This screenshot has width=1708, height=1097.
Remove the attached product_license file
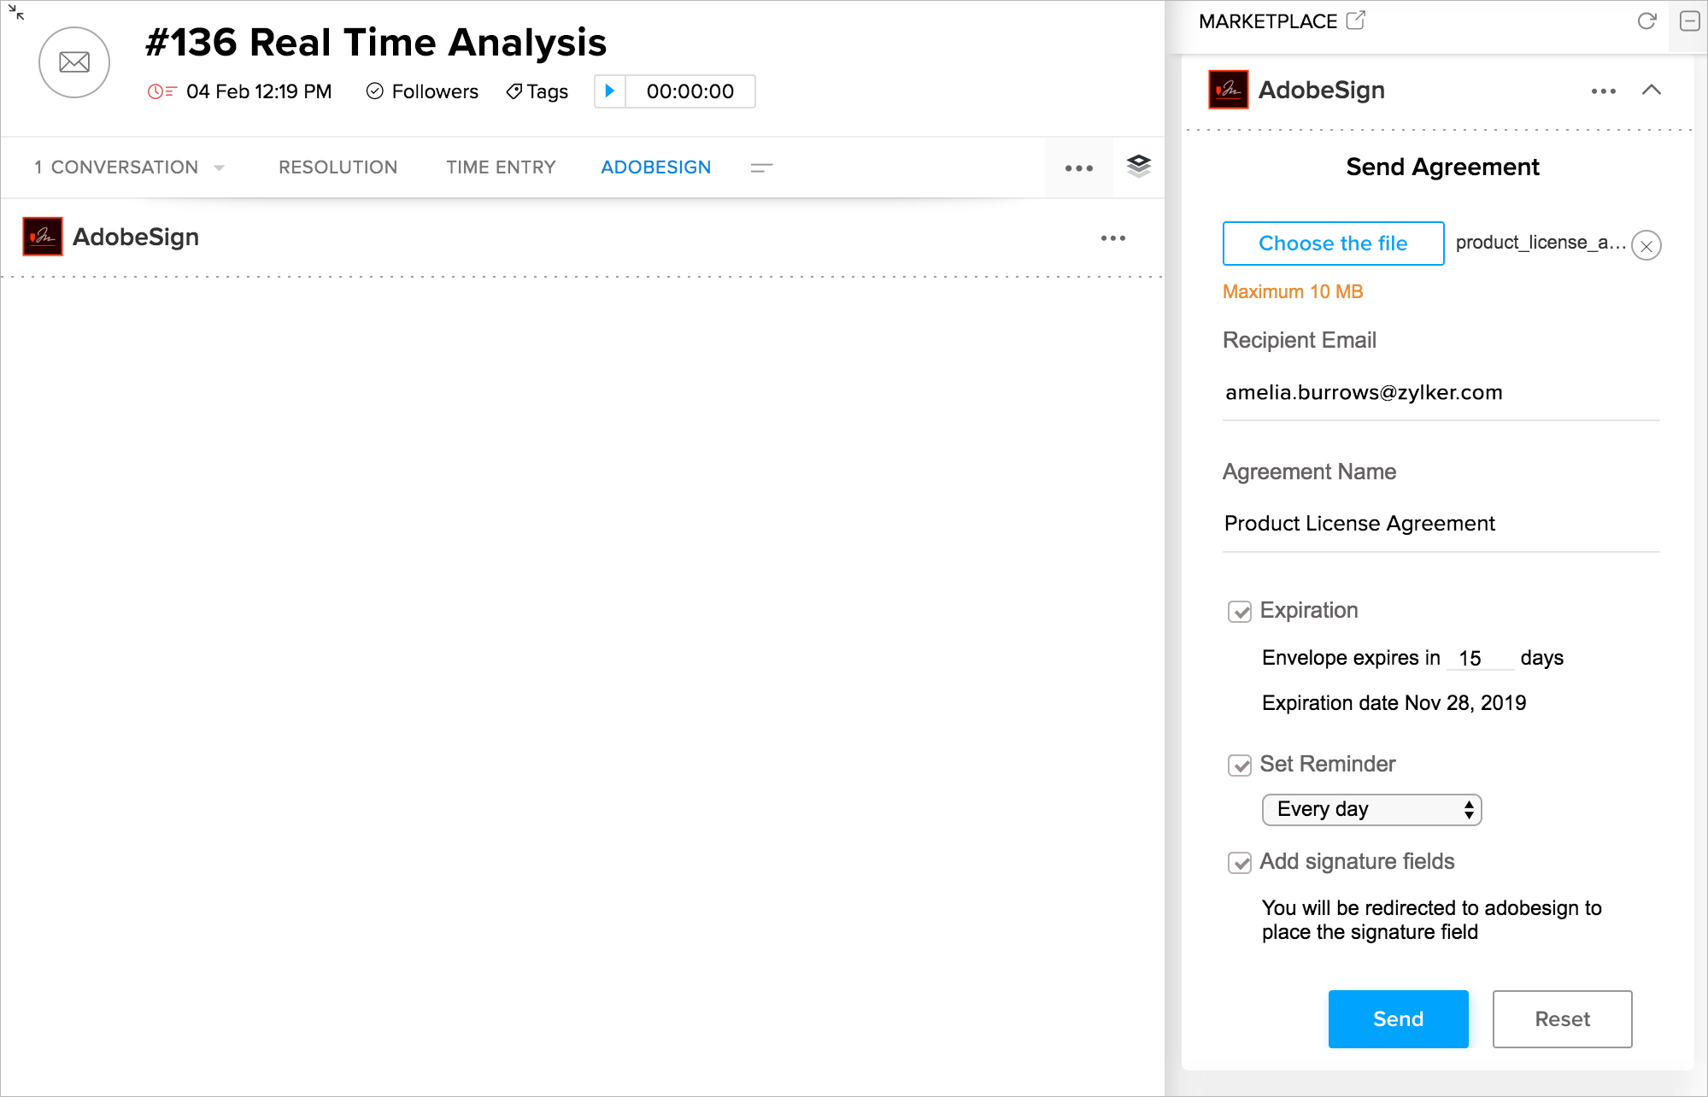1646,246
